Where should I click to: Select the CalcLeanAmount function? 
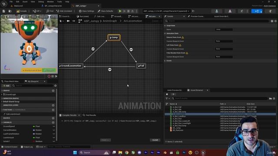[x=13, y=114]
